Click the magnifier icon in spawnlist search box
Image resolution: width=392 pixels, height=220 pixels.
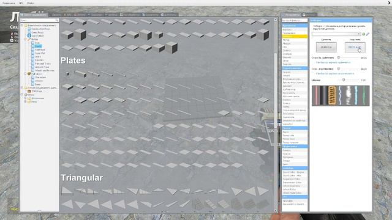coord(57,20)
